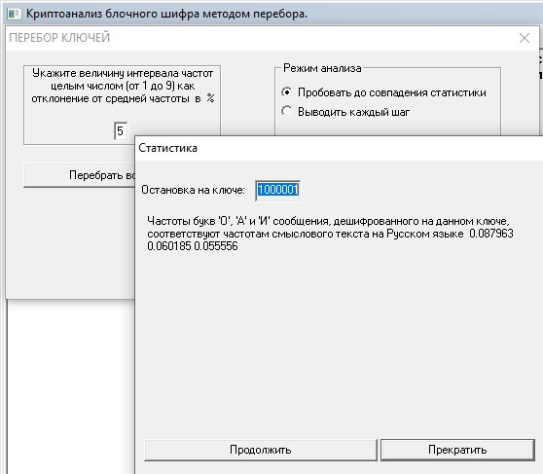This screenshot has height=474, width=543.
Task: Click the letter frequency statistics message text
Action: pos(330,234)
